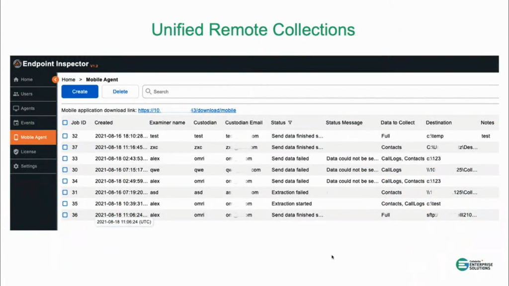
Task: Click 'Full' data type in job 36
Action: pyautogui.click(x=385, y=215)
